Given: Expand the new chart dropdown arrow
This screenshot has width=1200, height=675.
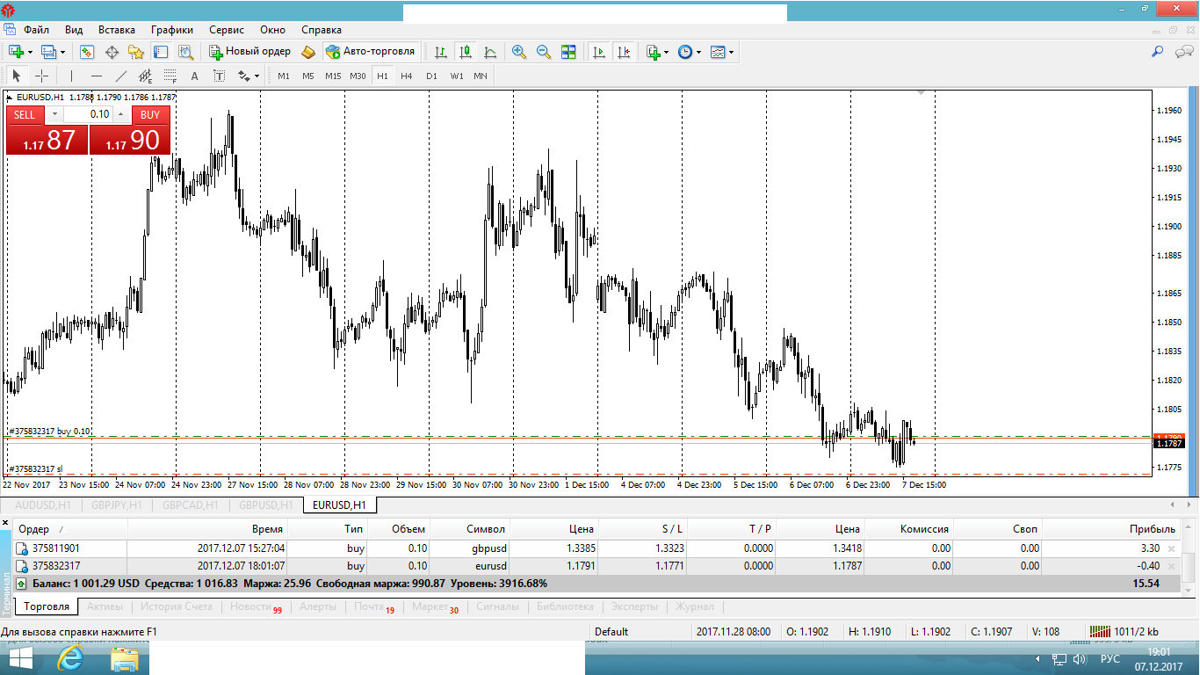Looking at the screenshot, I should 30,52.
